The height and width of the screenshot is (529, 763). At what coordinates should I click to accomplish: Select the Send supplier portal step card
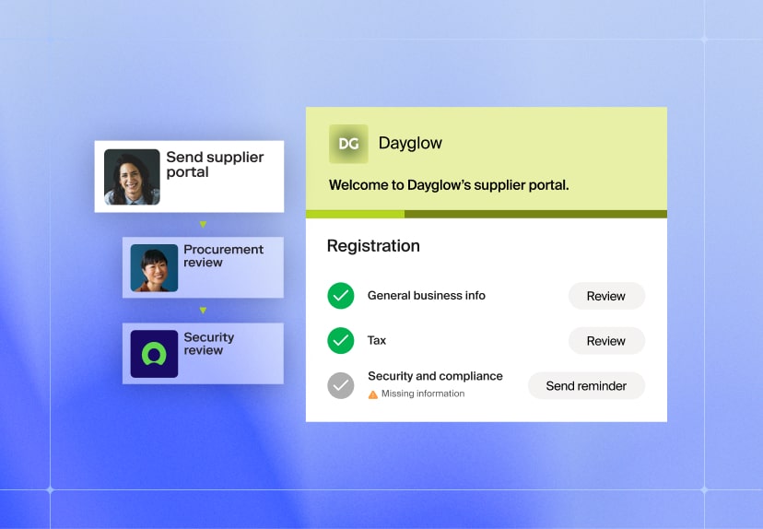coord(189,177)
